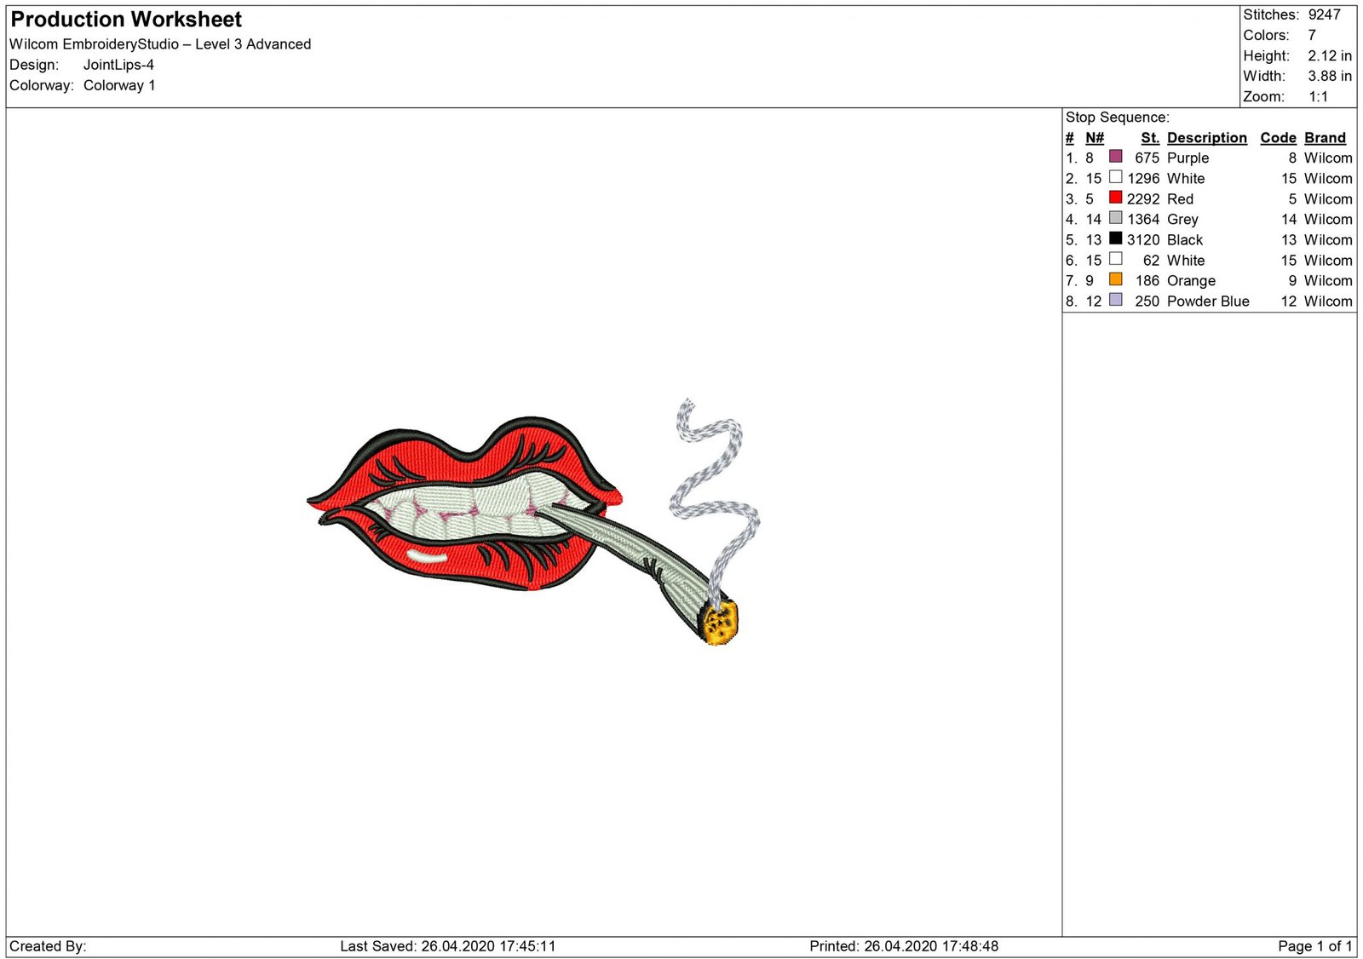
Task: Click the White swatch in stop sequence row 2
Action: click(x=1116, y=178)
